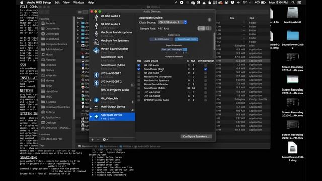Check Use for Soundflower (64ch)

139,88
